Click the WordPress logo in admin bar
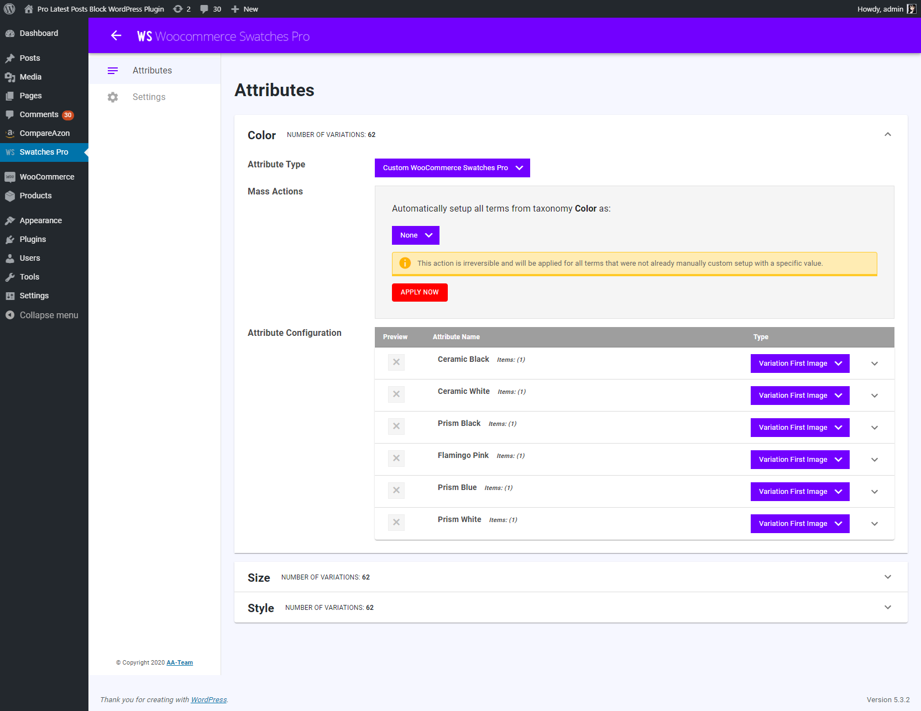The width and height of the screenshot is (921, 711). tap(9, 9)
